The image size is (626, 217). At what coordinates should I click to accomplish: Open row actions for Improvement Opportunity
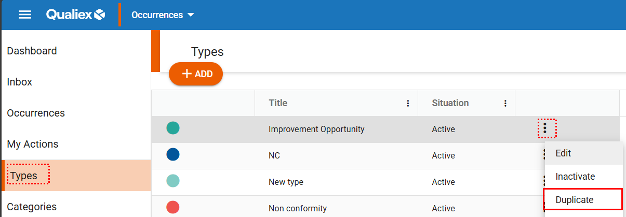tap(544, 128)
